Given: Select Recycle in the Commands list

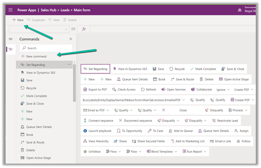Looking at the screenshot, I should pos(31,88).
